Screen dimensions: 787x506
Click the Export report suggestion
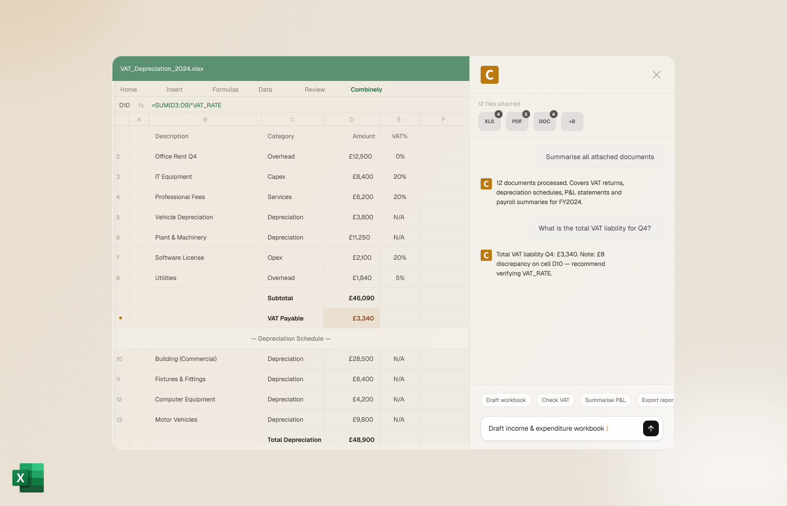click(x=657, y=400)
